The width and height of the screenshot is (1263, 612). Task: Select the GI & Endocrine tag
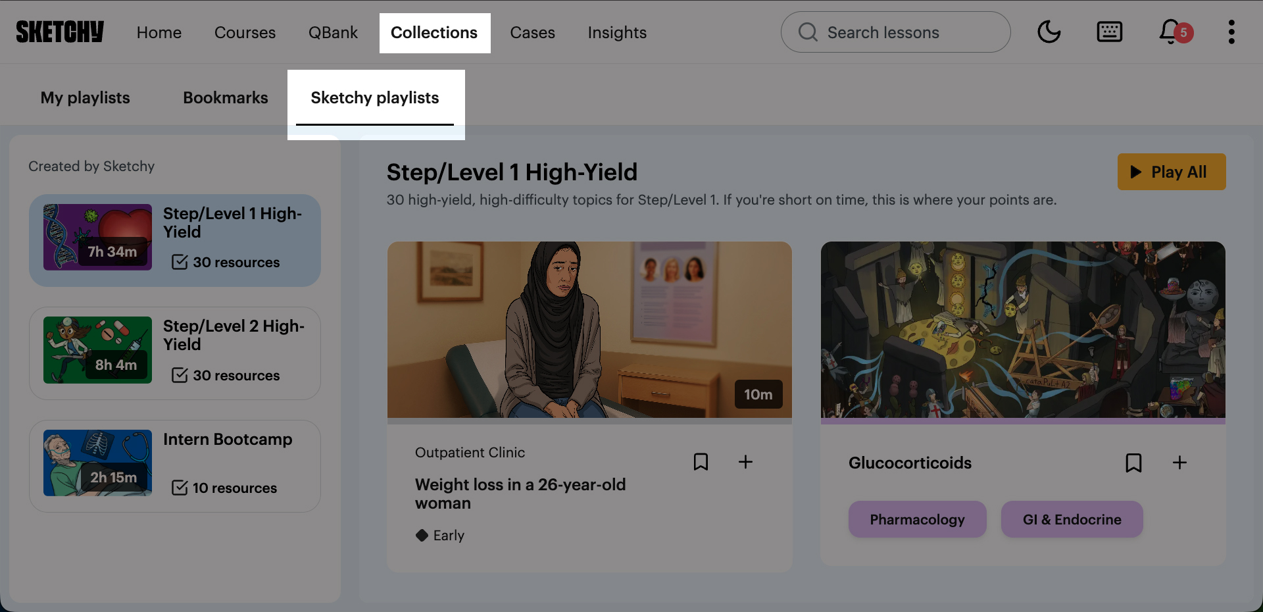[1072, 519]
